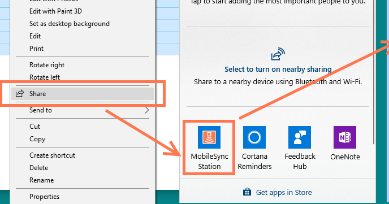Choose Print from the context menu

click(36, 49)
